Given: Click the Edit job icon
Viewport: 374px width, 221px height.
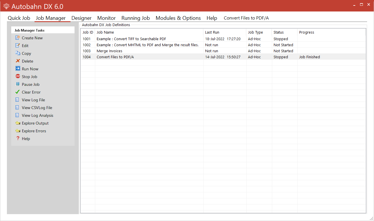Looking at the screenshot, I should [18, 45].
